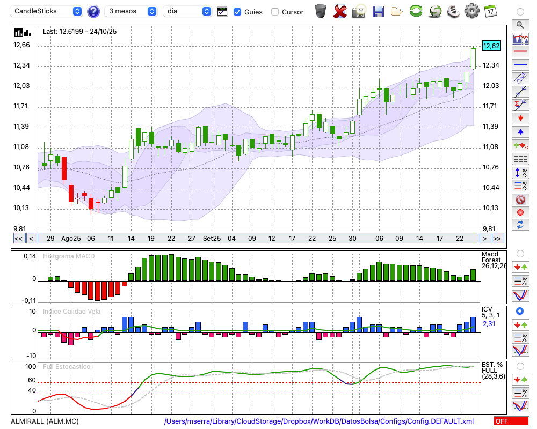Click the ICV 5, 3, 1 label
Screen dimensions: 537x429
(490, 312)
